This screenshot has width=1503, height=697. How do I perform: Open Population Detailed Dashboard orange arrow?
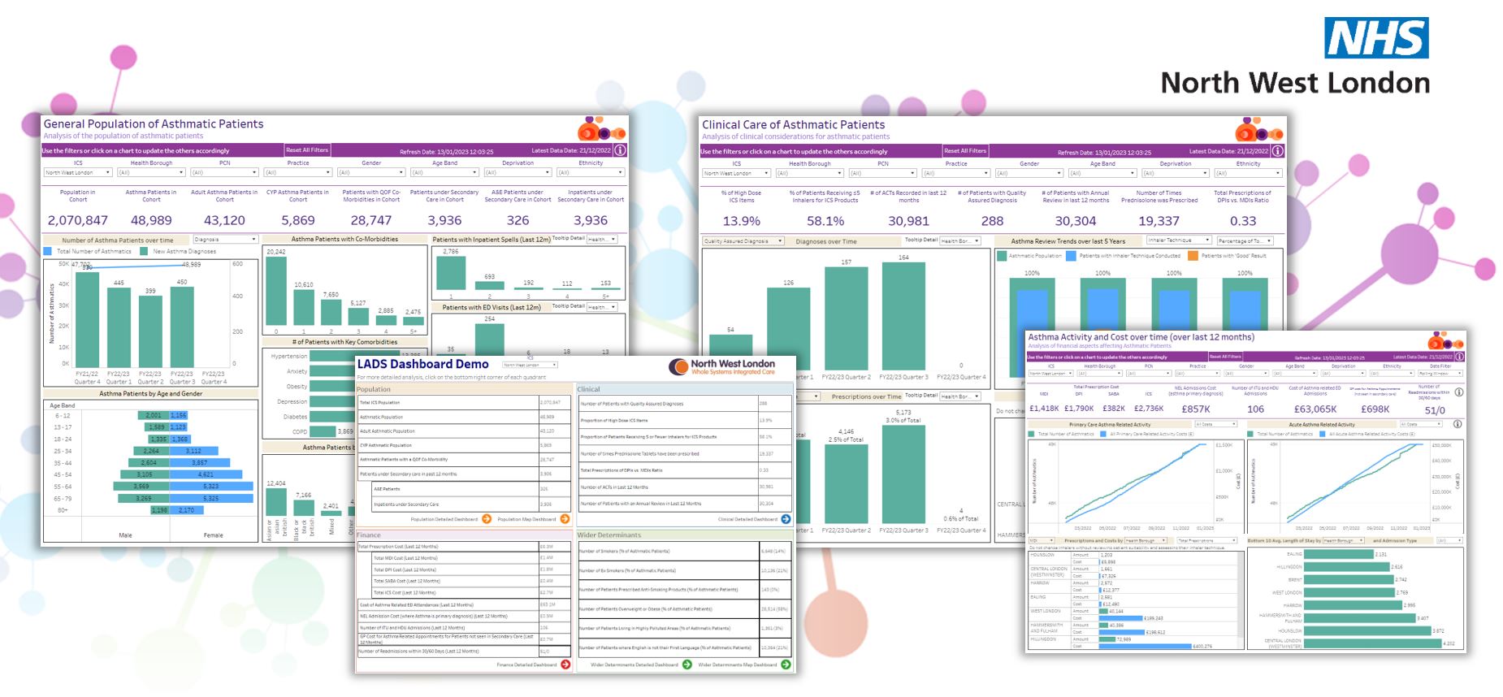[x=487, y=519]
